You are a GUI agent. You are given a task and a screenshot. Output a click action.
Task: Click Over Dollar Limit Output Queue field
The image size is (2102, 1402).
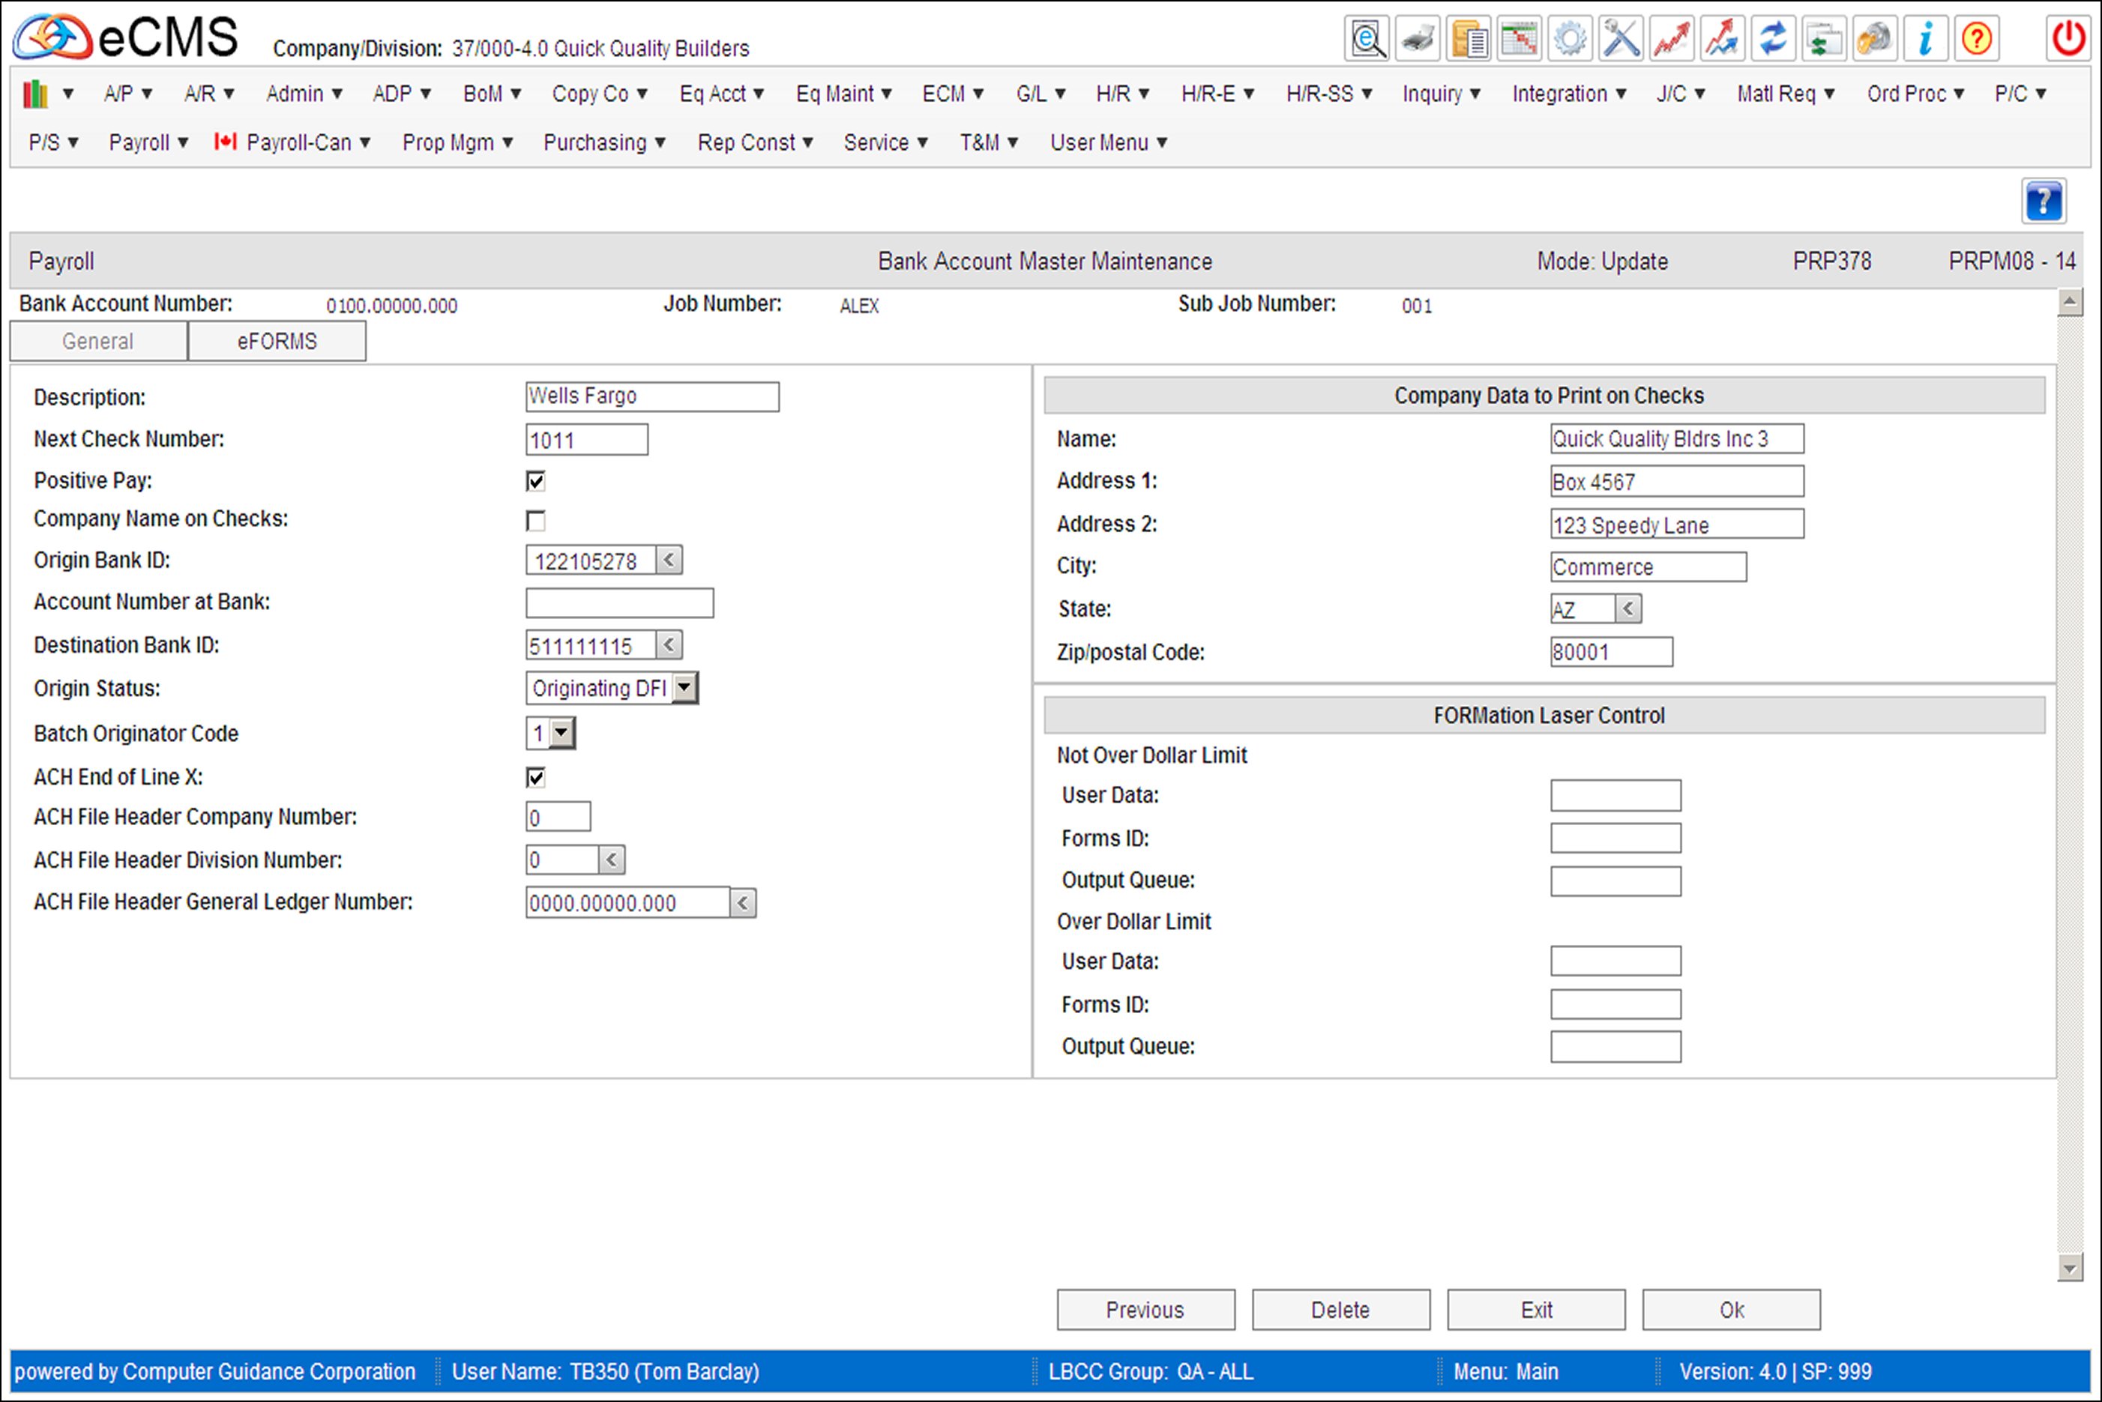(x=1615, y=1047)
